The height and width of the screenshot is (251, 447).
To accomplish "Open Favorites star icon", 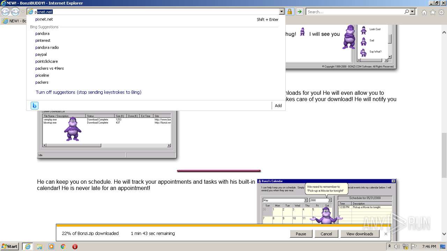I will click(433, 12).
